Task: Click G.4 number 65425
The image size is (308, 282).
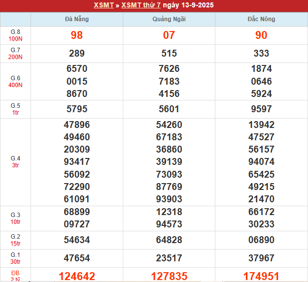Action: (261, 175)
